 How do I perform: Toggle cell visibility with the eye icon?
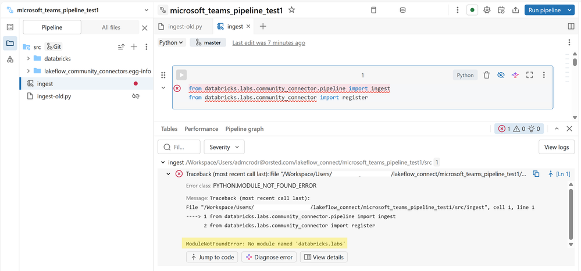tap(501, 75)
